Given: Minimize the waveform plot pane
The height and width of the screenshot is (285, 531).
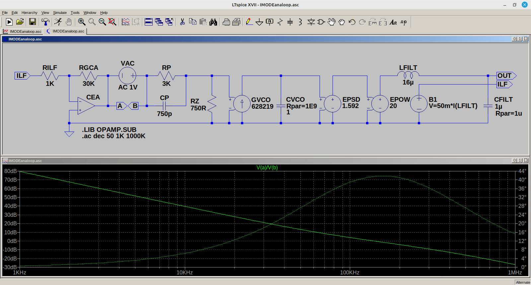Looking at the screenshot, I should (x=514, y=160).
